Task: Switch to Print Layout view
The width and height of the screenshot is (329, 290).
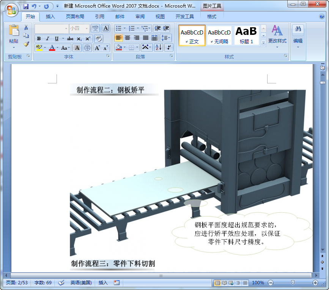Action: pos(217,283)
